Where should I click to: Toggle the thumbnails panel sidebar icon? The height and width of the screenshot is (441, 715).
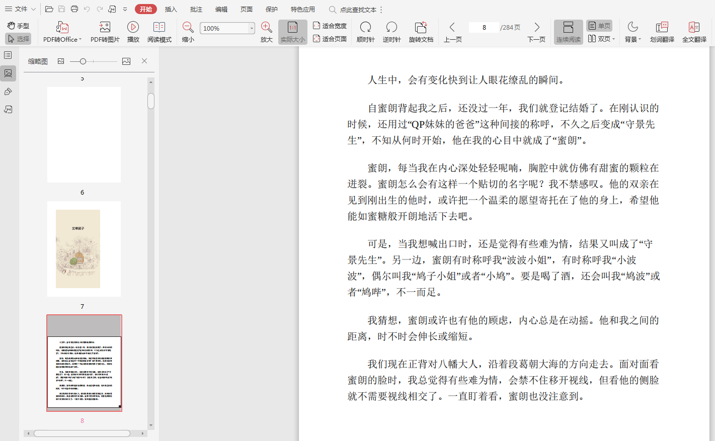pyautogui.click(x=8, y=73)
